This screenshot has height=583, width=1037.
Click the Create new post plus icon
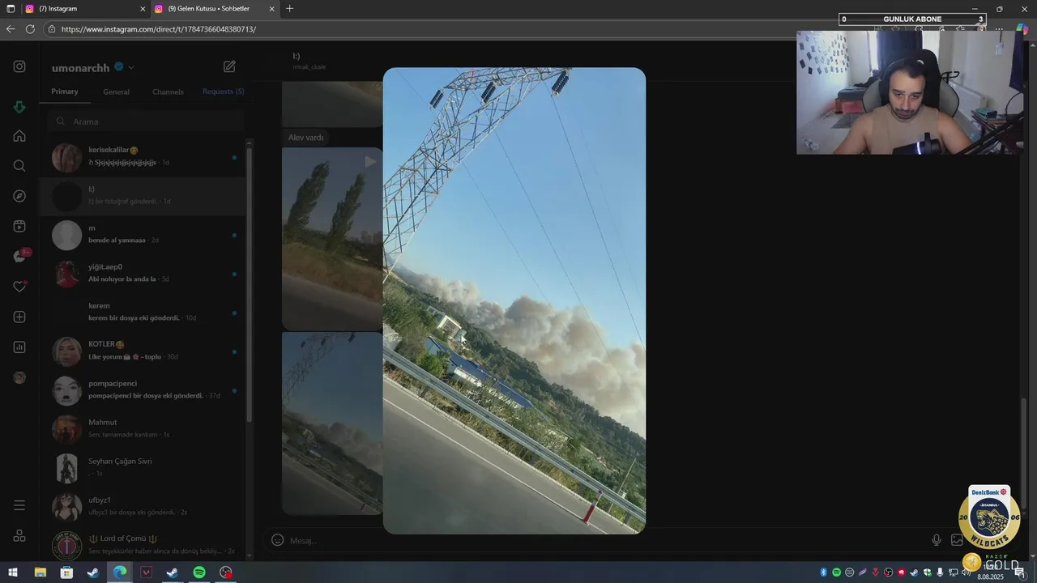click(19, 317)
